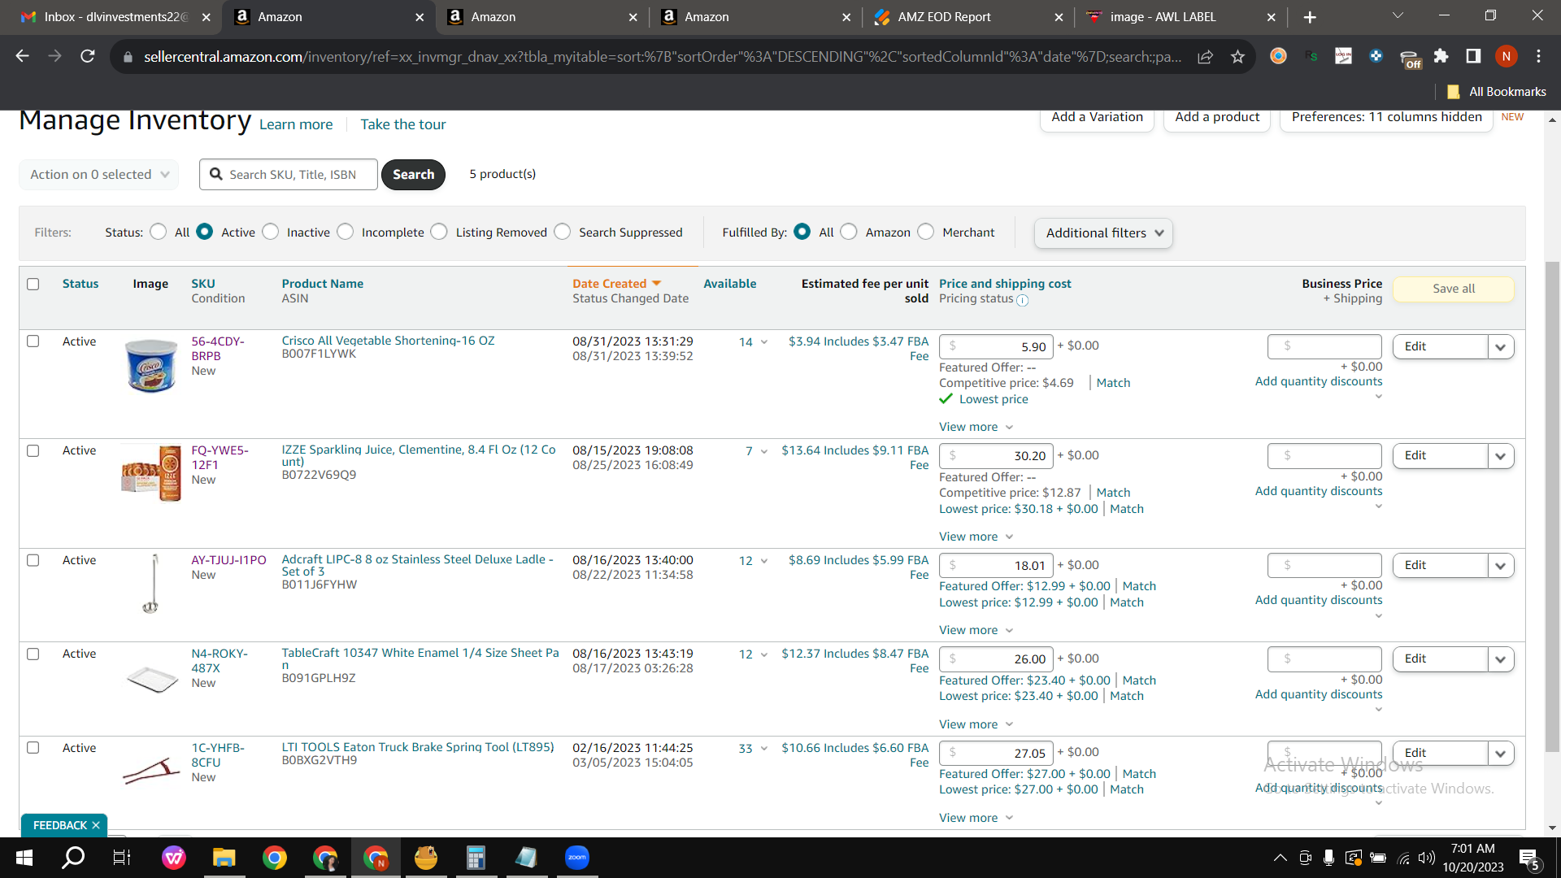
Task: Open Edit dropdown arrow for IZZE row
Action: [1501, 456]
